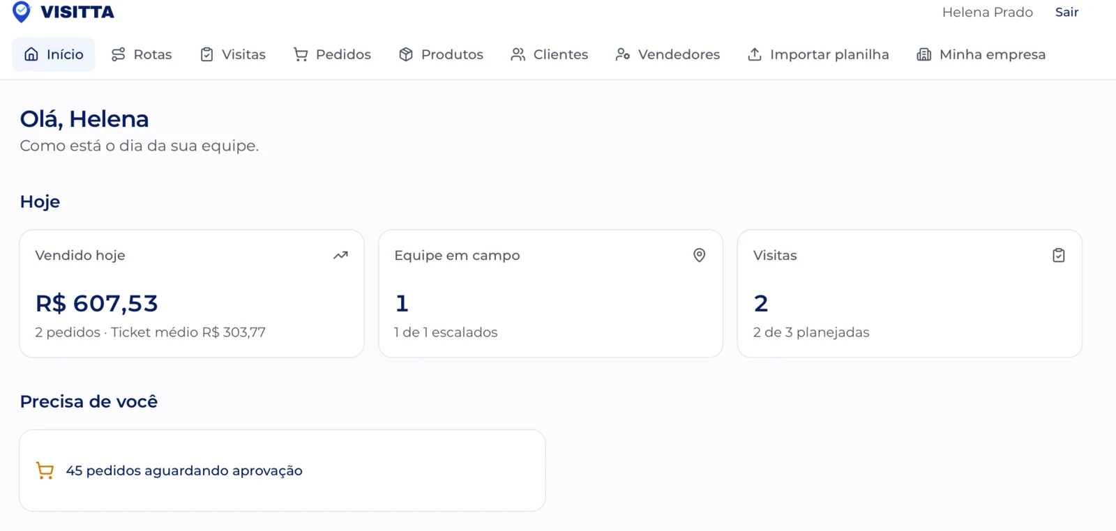Click the R$ 607,53 sales amount
The width and height of the screenshot is (1116, 531).
[x=97, y=303]
